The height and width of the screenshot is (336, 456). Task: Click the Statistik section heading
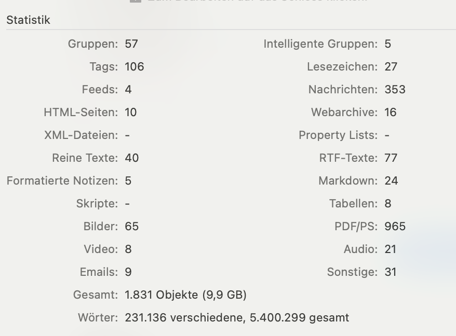click(28, 20)
